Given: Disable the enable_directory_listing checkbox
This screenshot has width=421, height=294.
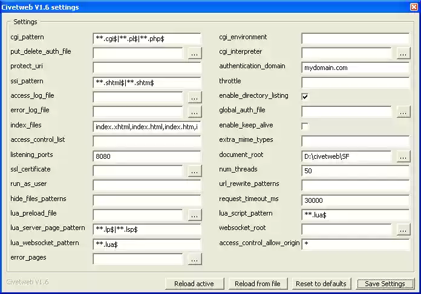Looking at the screenshot, I should click(305, 96).
